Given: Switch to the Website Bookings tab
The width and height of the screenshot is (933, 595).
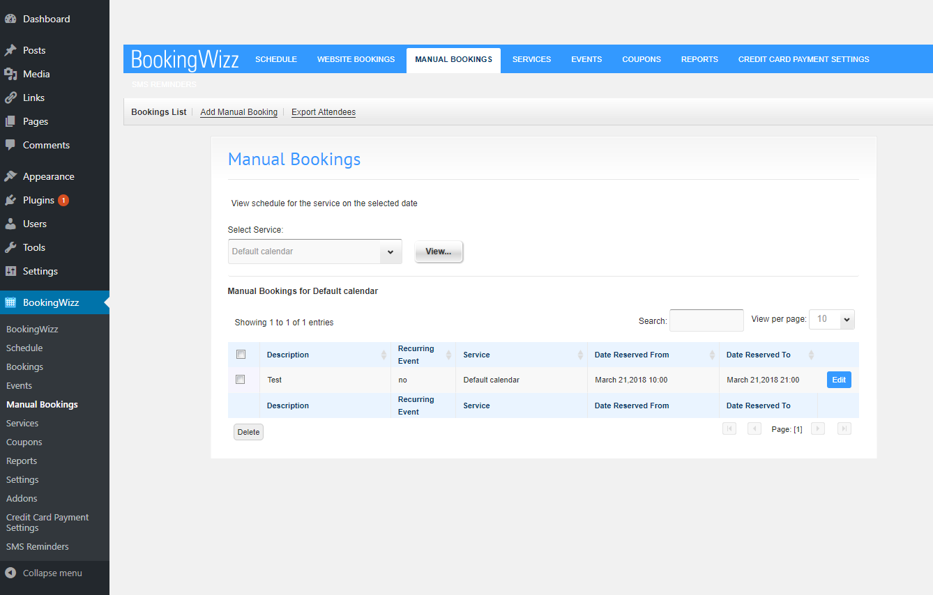Looking at the screenshot, I should click(x=356, y=59).
